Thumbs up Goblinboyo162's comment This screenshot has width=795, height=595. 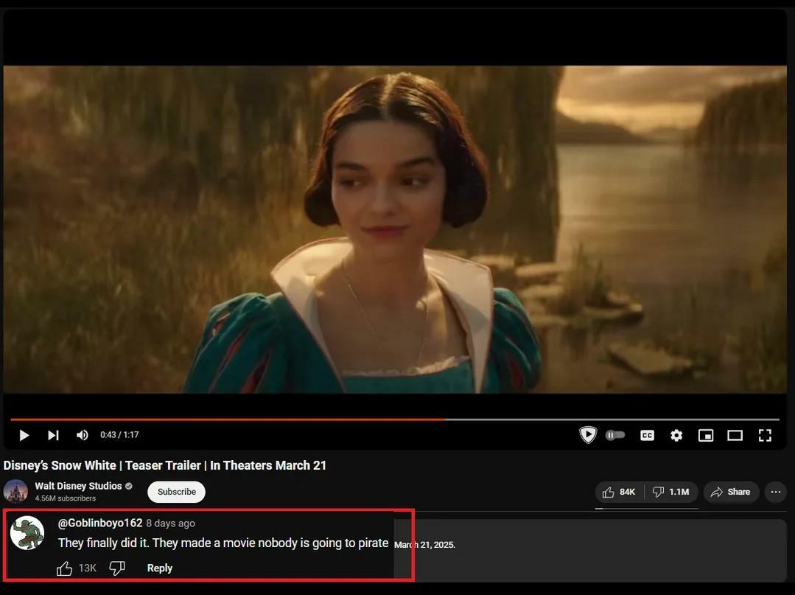(65, 568)
